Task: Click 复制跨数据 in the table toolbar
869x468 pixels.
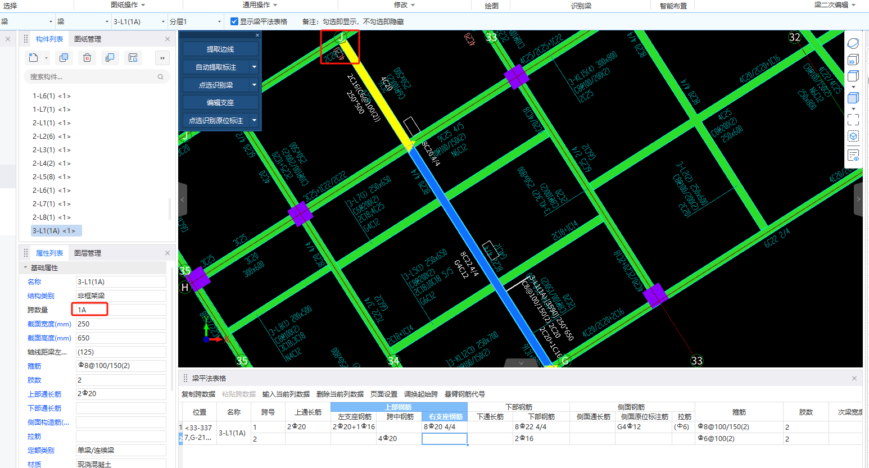Action: (x=198, y=394)
